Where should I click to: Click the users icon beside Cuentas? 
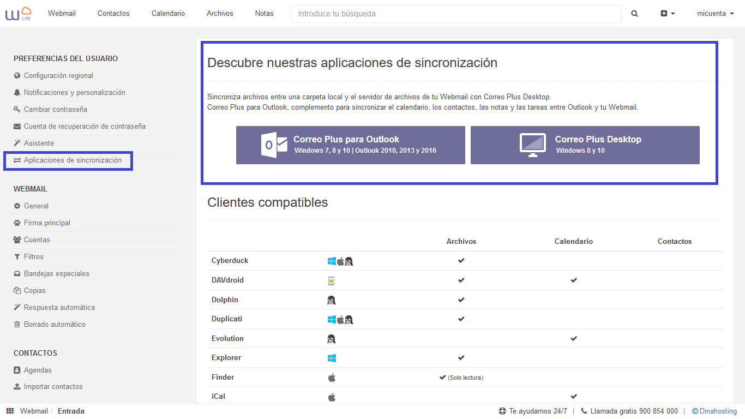17,240
